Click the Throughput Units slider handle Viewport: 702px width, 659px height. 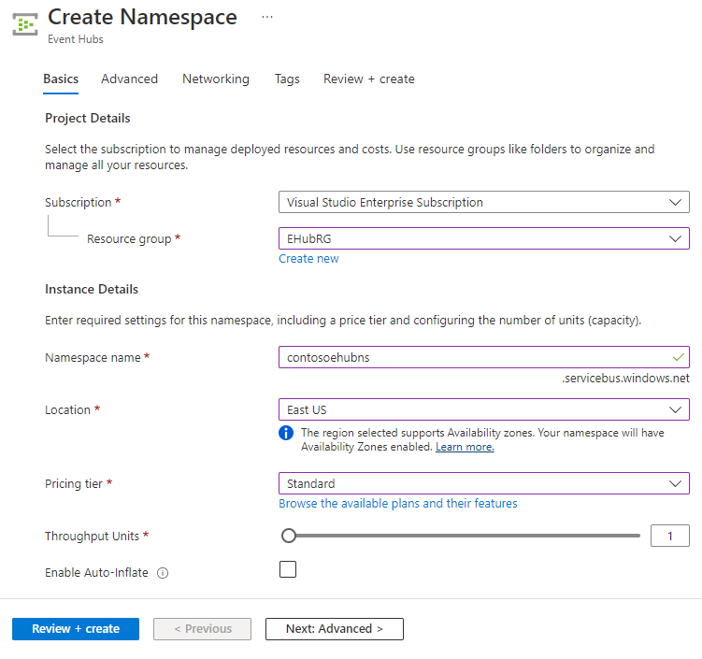point(289,536)
